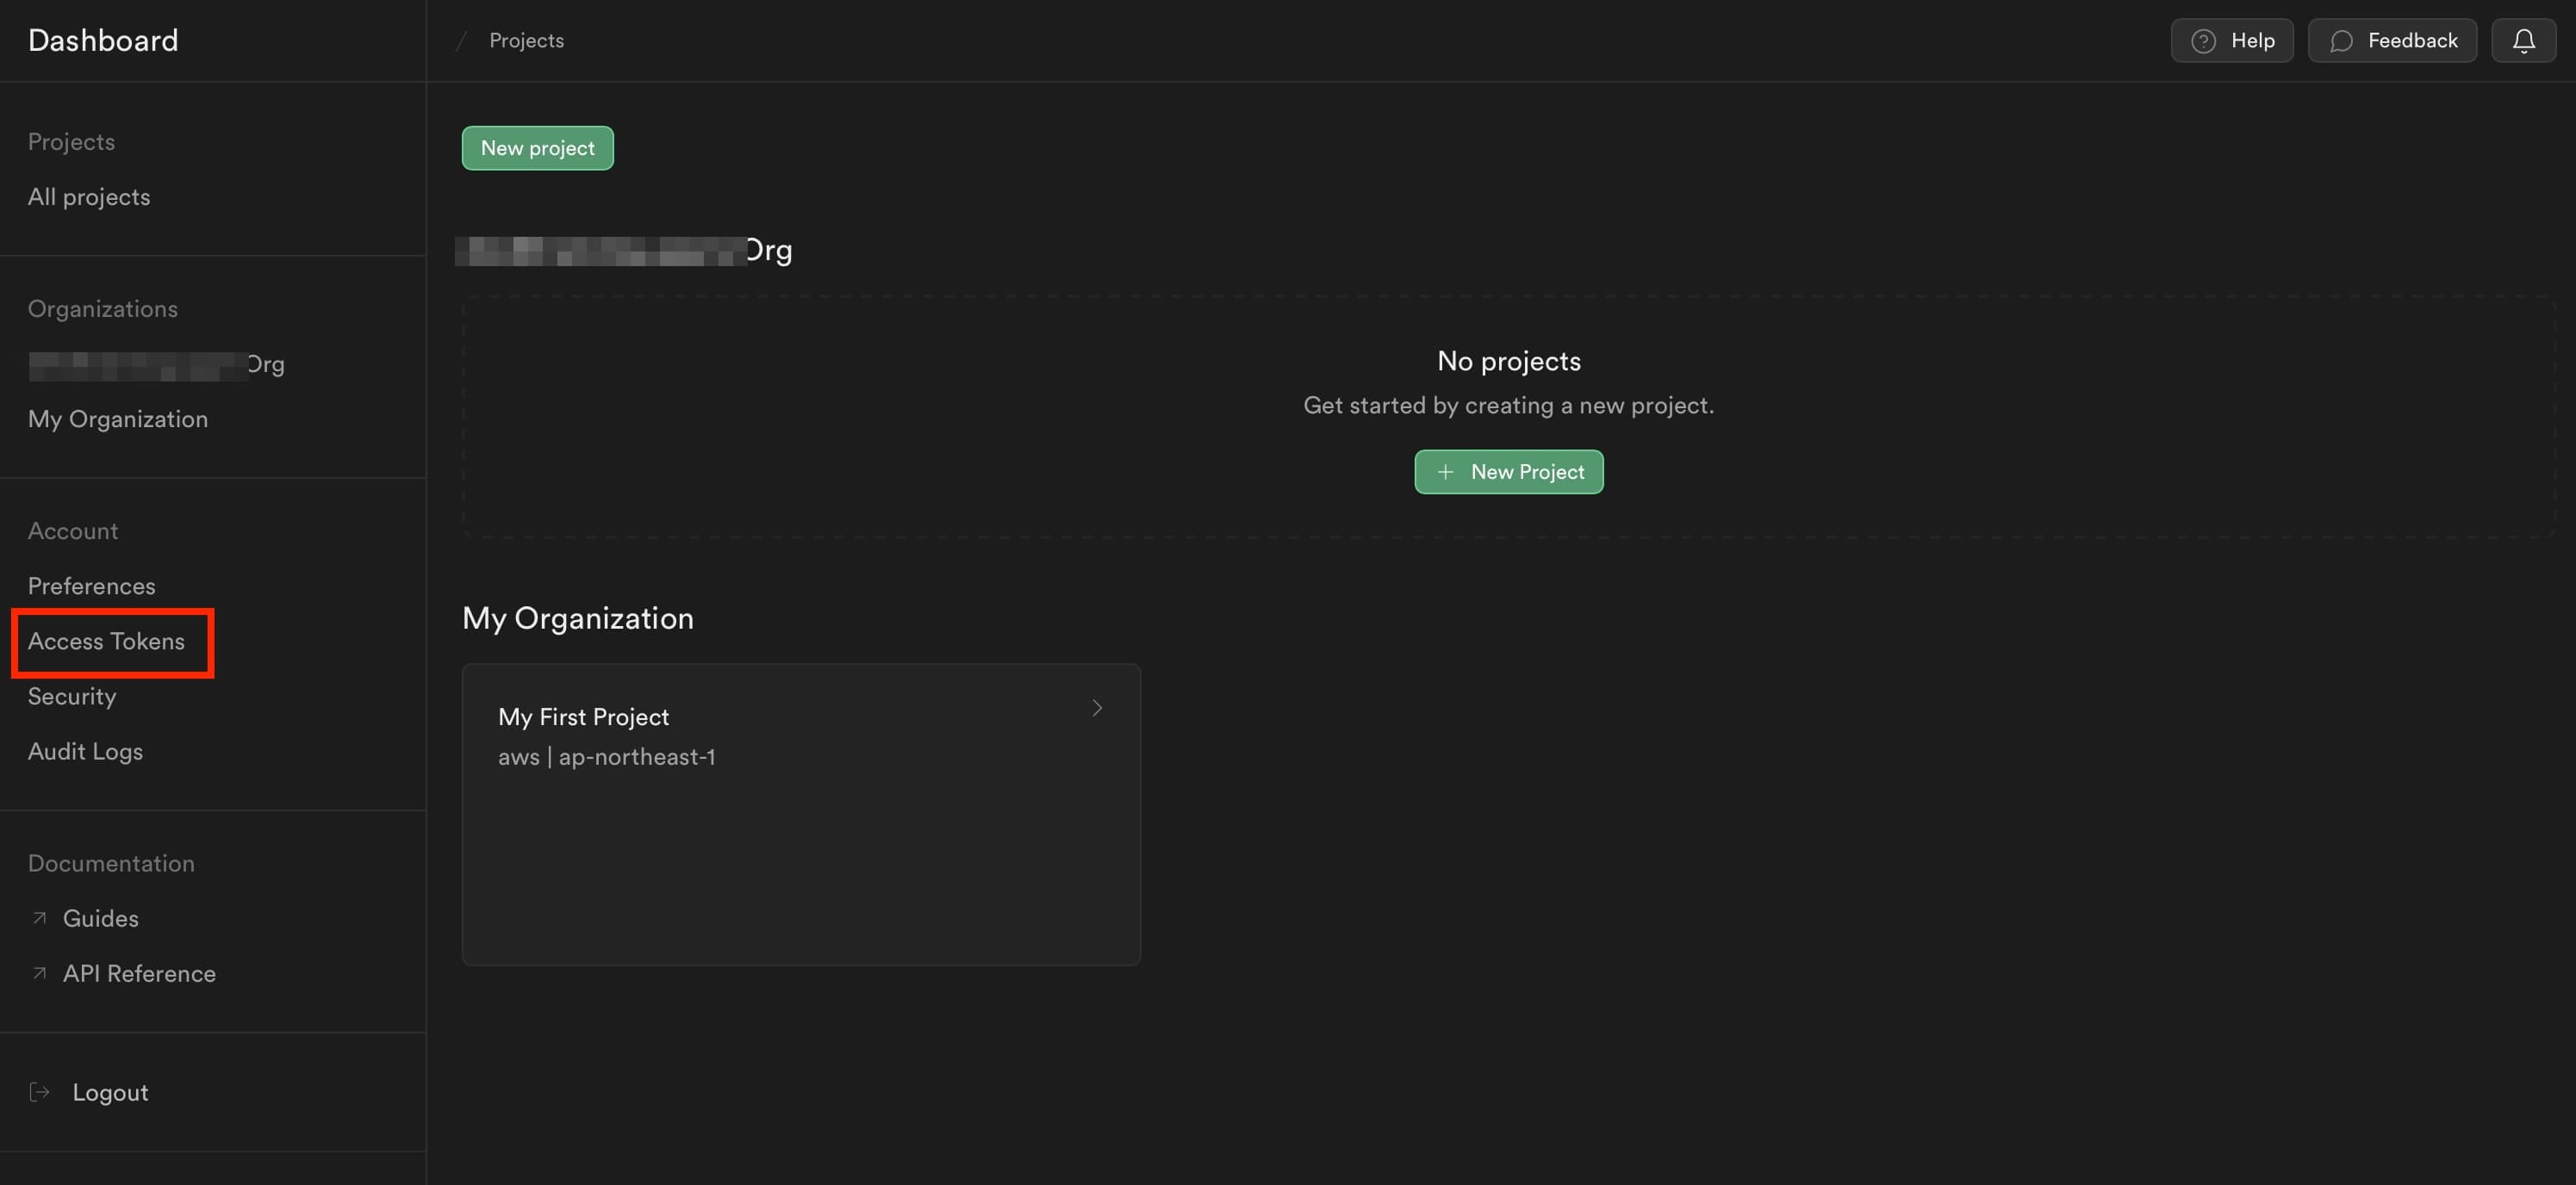Click the Help question mark icon
This screenshot has height=1185, width=2576.
[2203, 40]
